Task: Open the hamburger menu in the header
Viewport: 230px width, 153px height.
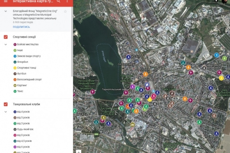Action: point(5,2)
